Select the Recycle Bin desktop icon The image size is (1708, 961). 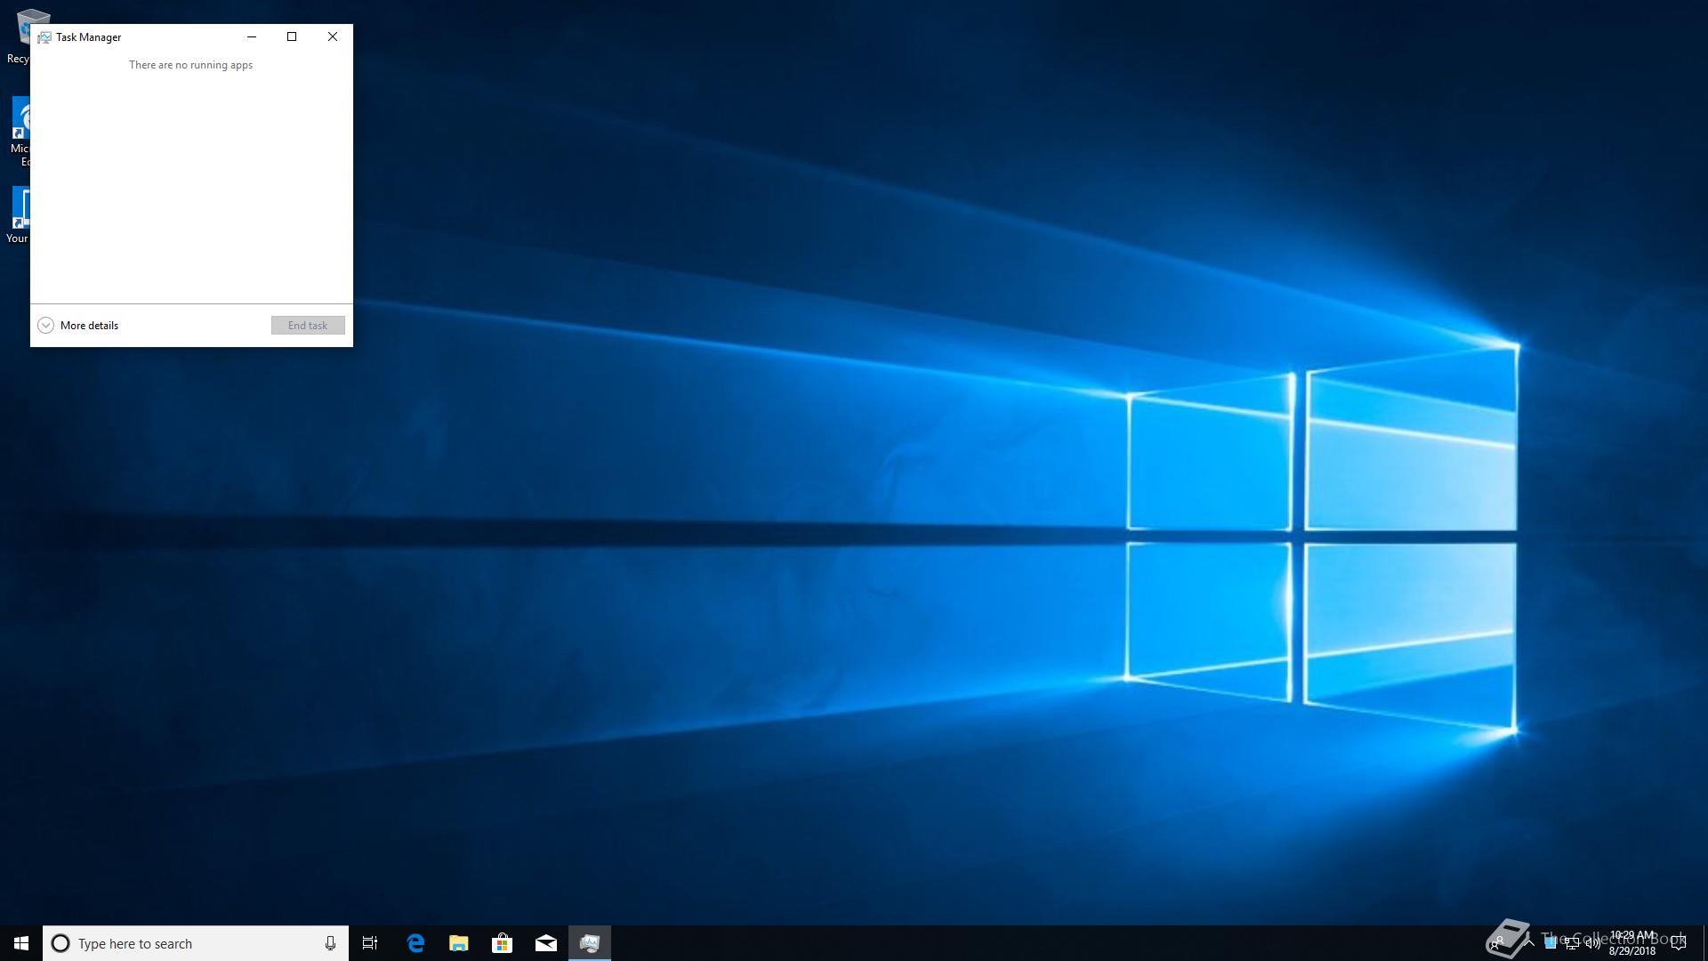[x=18, y=36]
